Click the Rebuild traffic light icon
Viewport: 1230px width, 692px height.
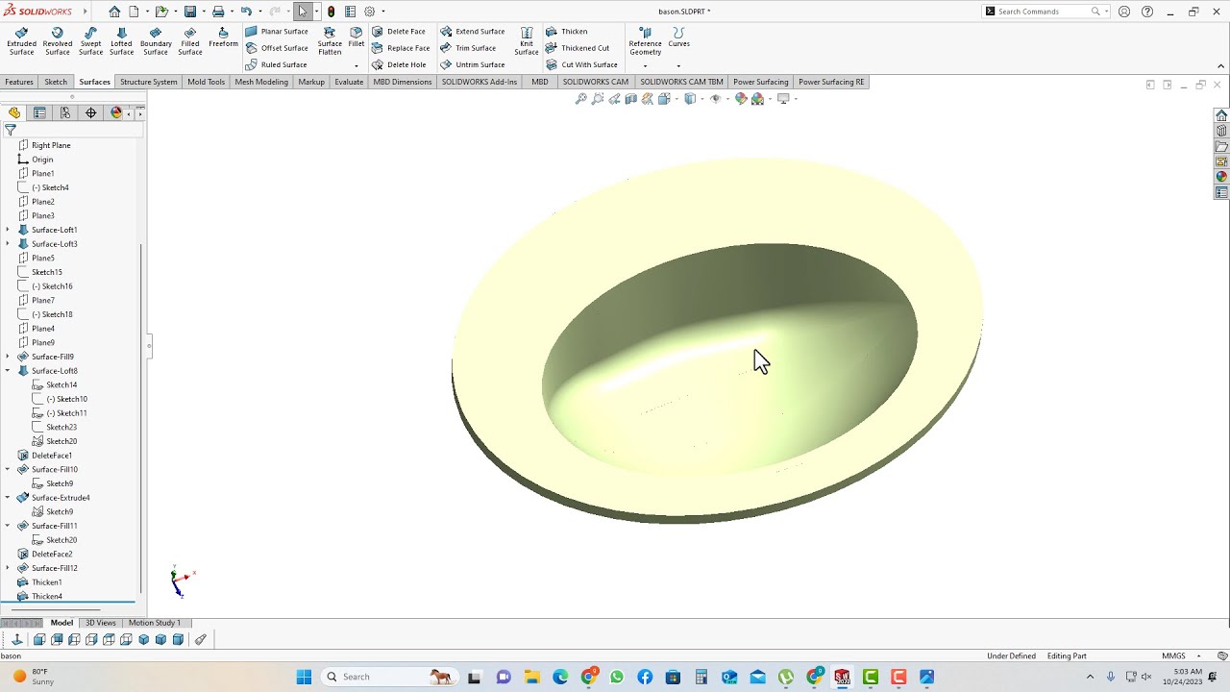point(332,12)
